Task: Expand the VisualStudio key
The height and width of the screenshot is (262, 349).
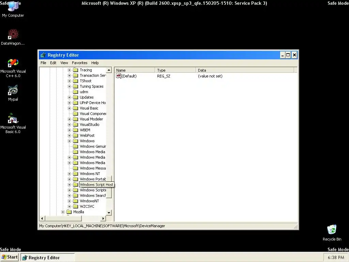Action: (x=69, y=125)
